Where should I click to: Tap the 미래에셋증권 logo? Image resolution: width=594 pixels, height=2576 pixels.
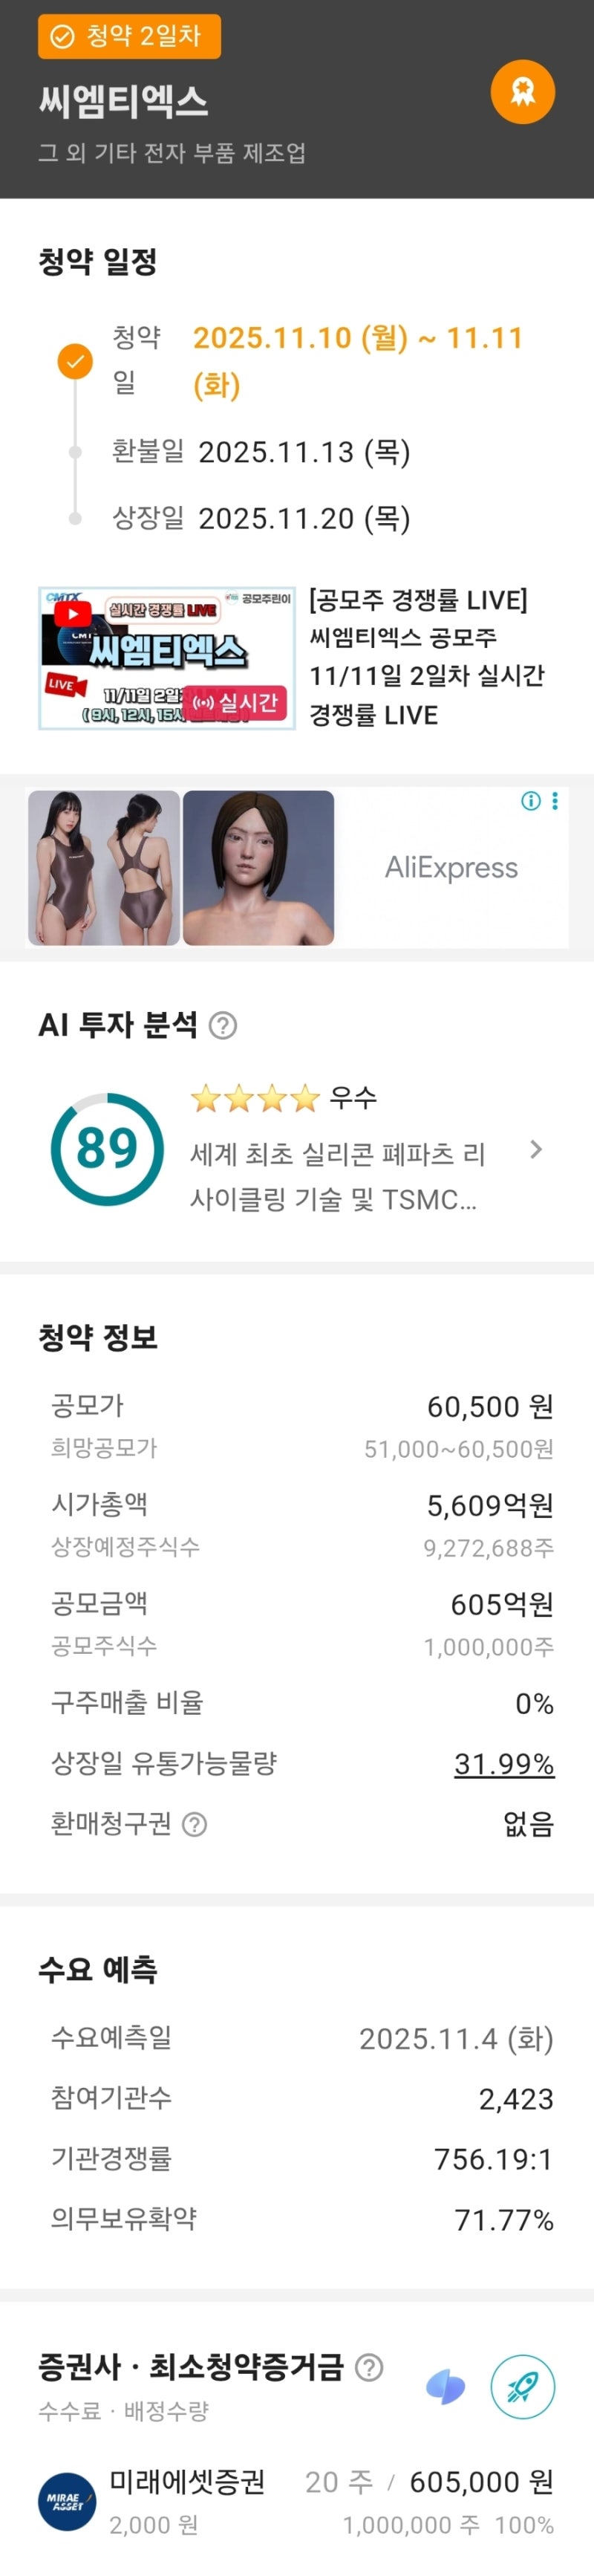(67, 2502)
